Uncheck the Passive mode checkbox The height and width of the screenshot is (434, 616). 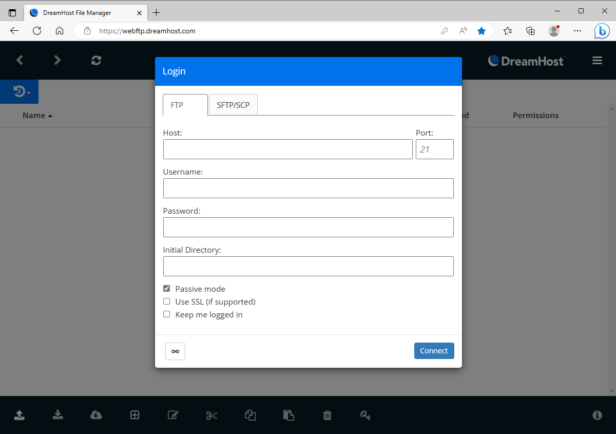166,289
